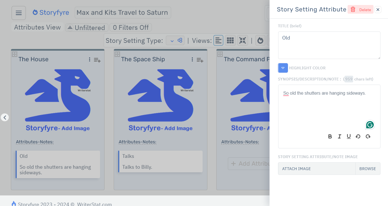Viewport: 388px width, 206px height.
Task: Click the flame icon in the toolbar
Action: (260, 40)
